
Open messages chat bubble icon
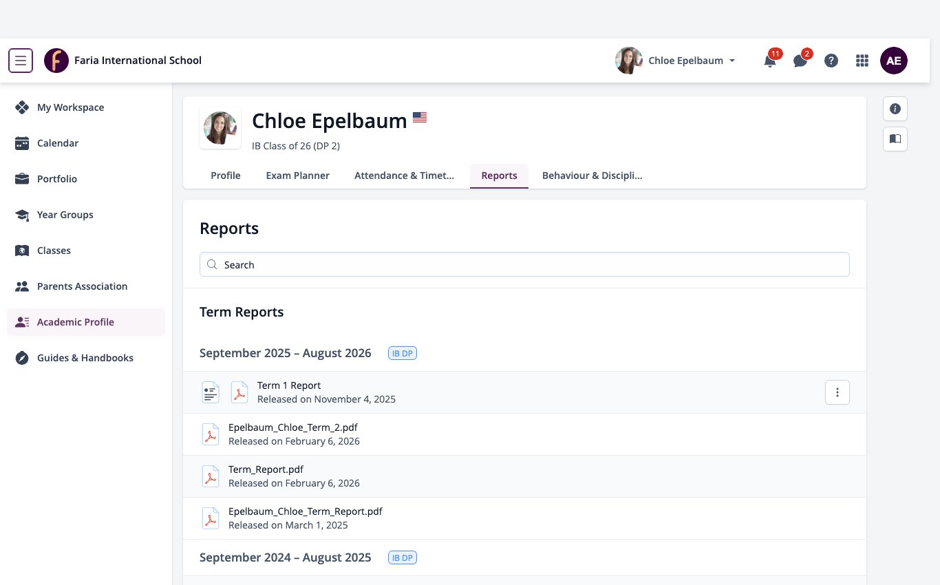(800, 61)
